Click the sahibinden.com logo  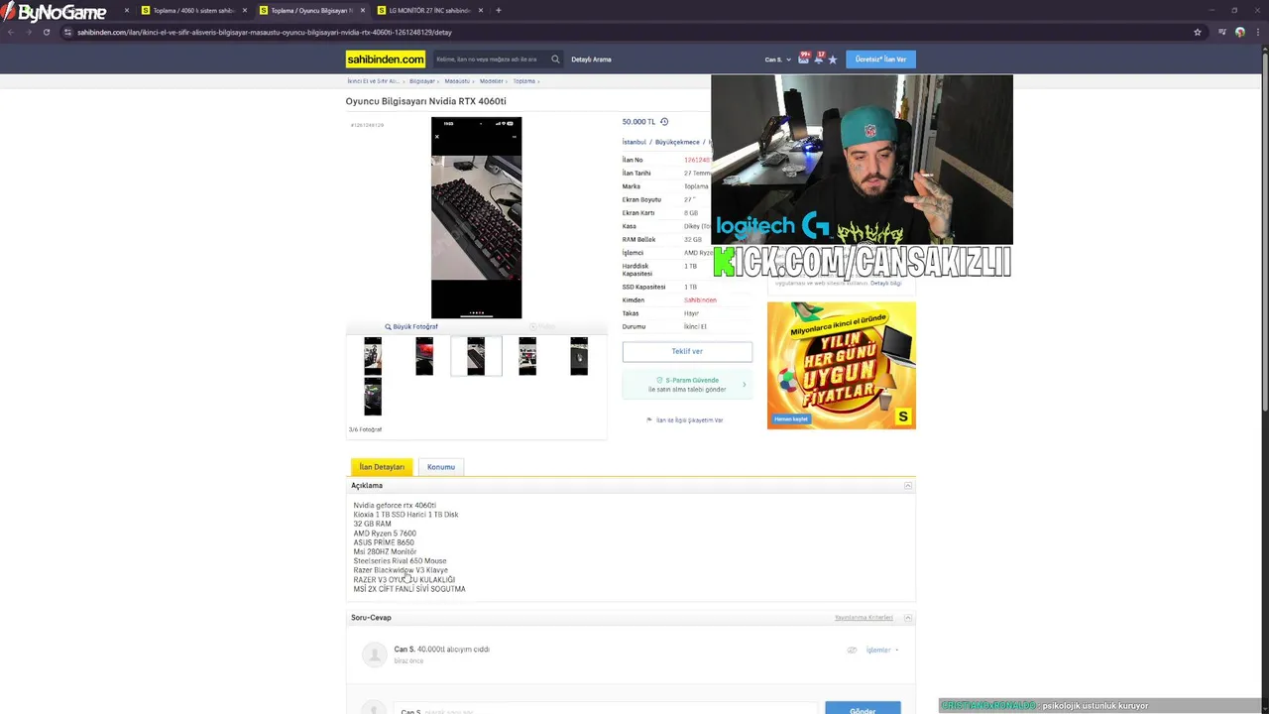point(386,59)
